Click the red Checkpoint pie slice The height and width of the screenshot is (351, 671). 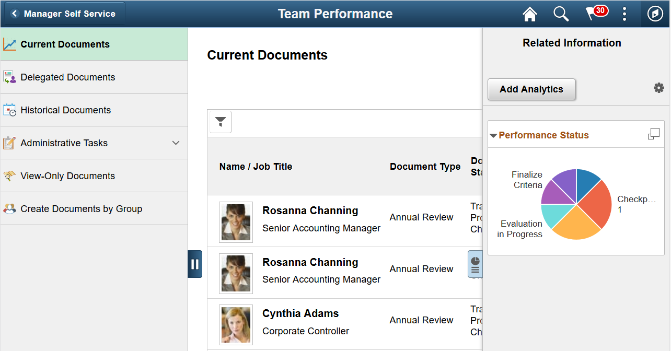pos(598,204)
